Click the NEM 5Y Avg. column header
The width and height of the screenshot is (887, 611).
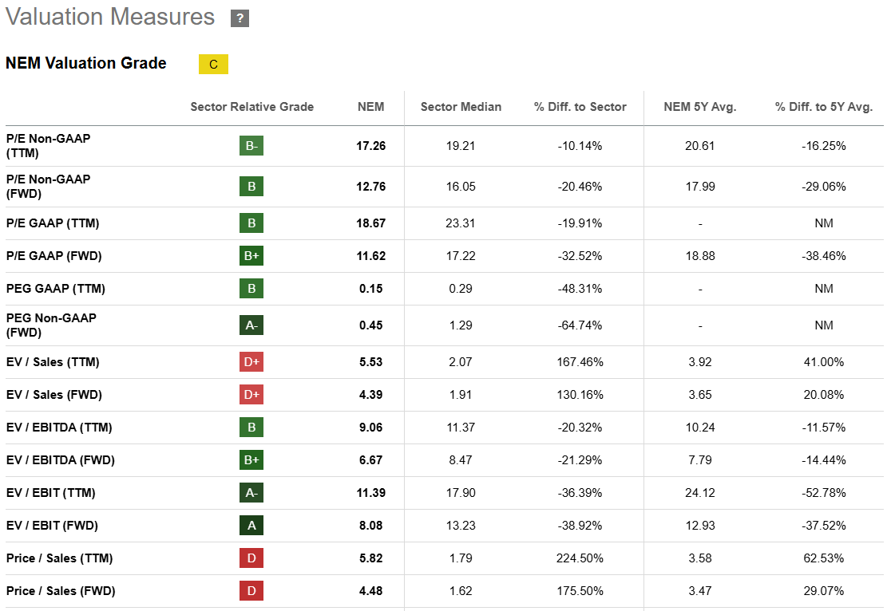pos(700,107)
